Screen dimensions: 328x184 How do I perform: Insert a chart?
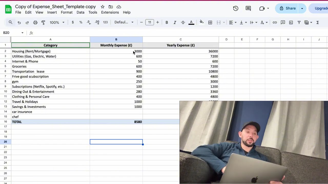pyautogui.click(x=291, y=22)
